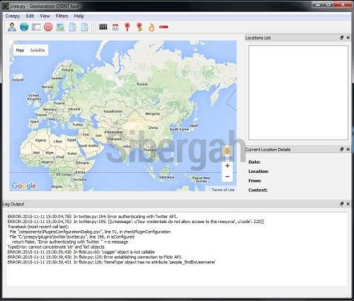Screen dimensions: 354x301
Task: Click the Google logo on map
Action: coord(24,186)
